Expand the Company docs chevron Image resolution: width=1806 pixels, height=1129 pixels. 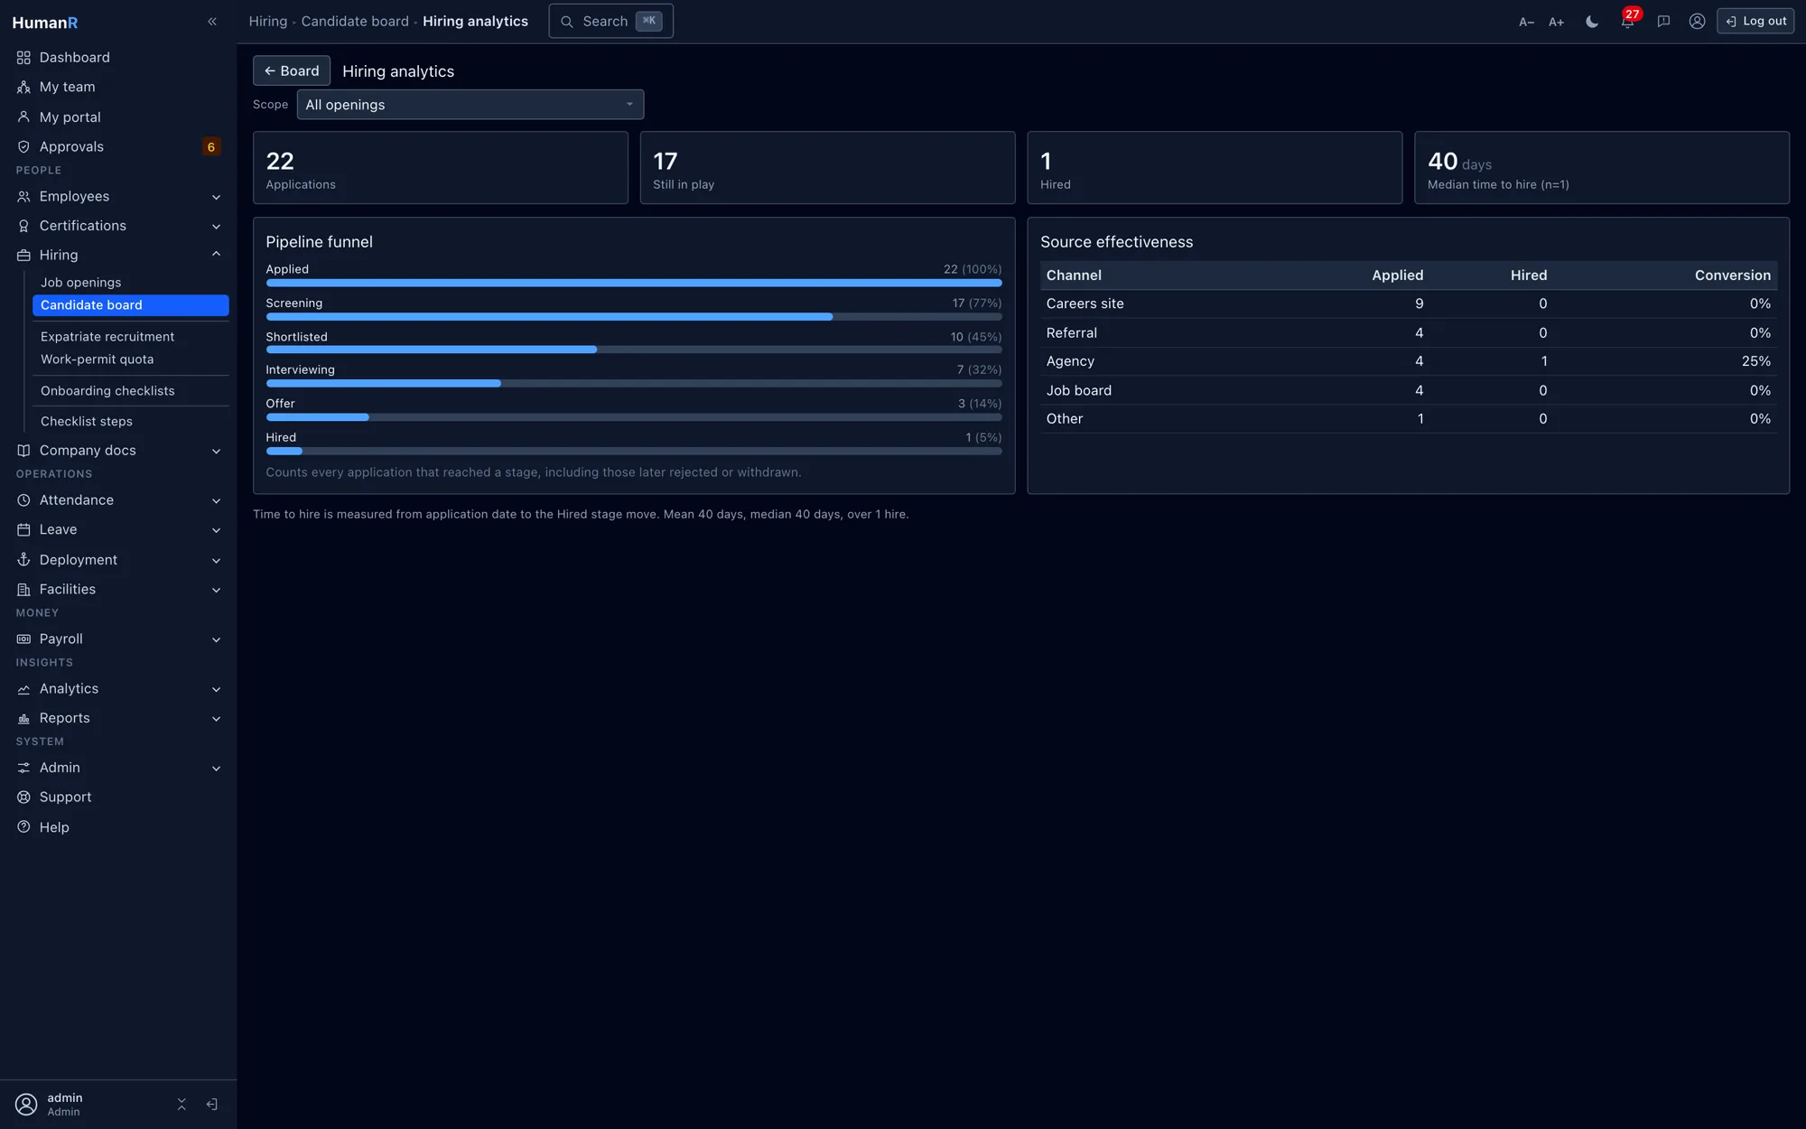click(216, 451)
